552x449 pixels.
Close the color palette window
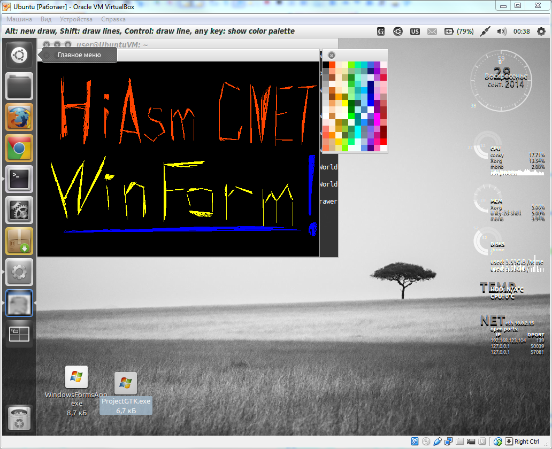[332, 55]
